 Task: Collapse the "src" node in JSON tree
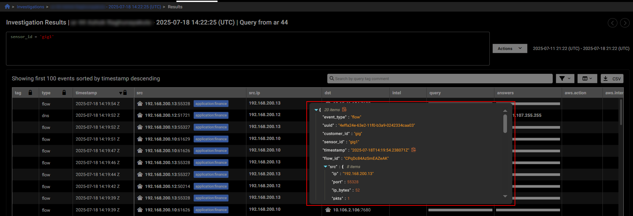click(325, 167)
